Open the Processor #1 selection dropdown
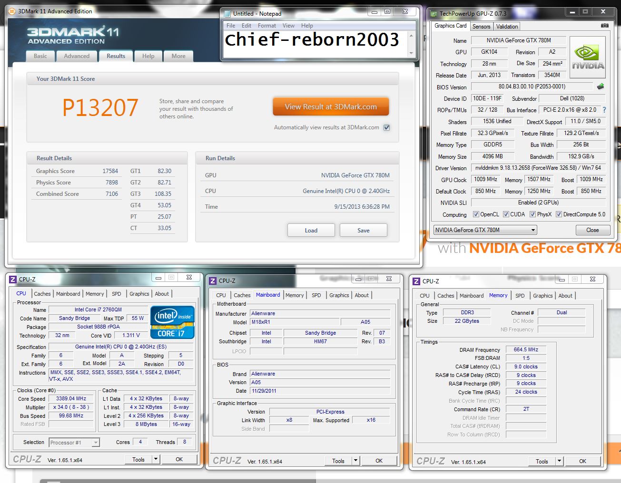The image size is (621, 483). click(74, 443)
